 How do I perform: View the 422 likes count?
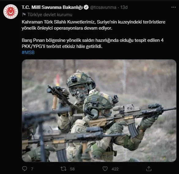pyautogui.click(x=115, y=169)
